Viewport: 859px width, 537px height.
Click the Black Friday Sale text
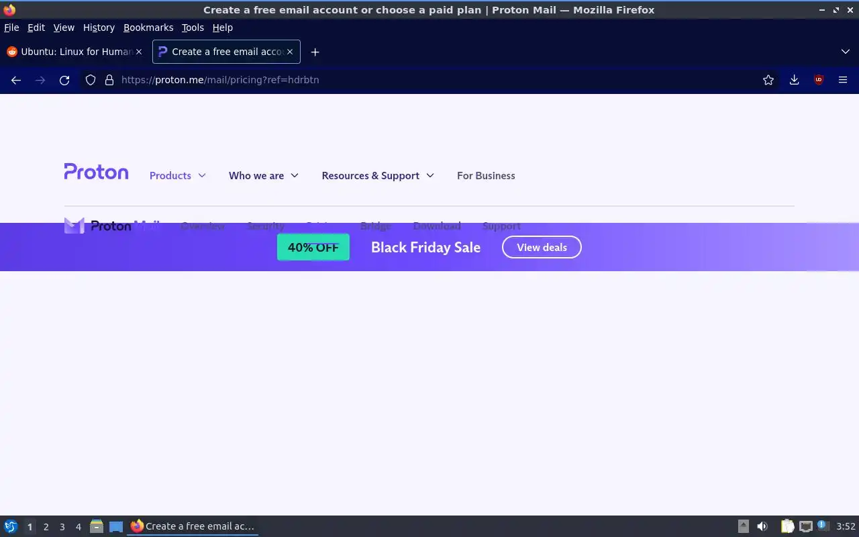425,247
